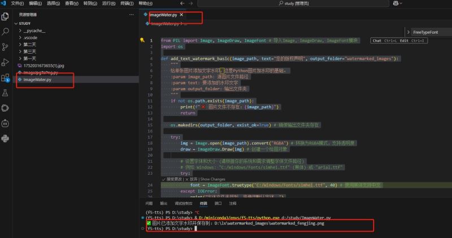Open the Search view in activity bar

pyautogui.click(x=6, y=32)
